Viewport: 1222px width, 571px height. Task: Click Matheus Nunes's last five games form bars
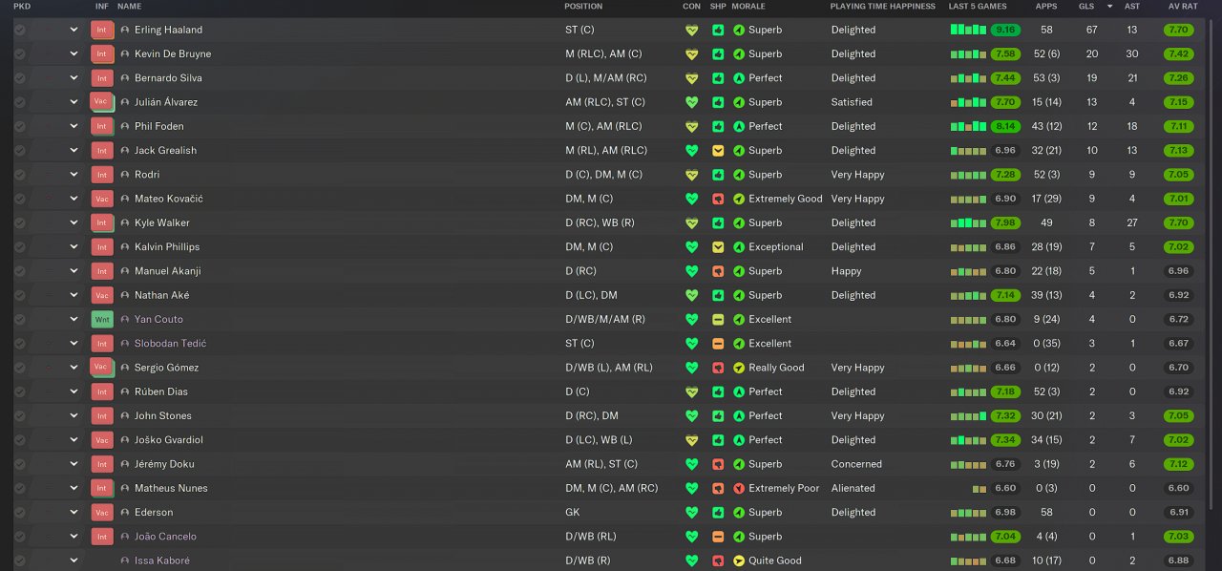point(980,489)
